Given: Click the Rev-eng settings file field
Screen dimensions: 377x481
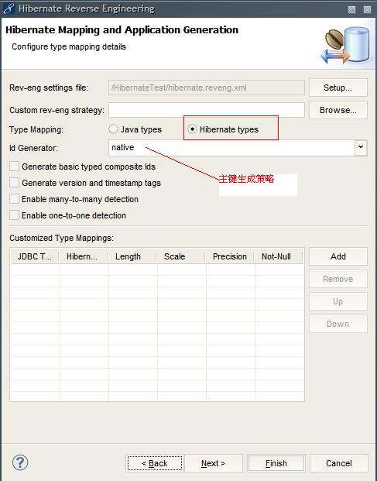Looking at the screenshot, I should [x=207, y=88].
